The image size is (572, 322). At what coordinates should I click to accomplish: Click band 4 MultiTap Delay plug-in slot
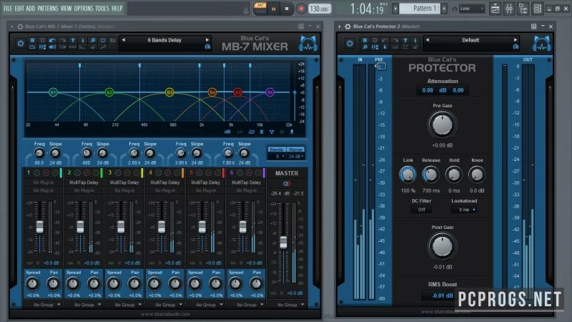click(165, 182)
